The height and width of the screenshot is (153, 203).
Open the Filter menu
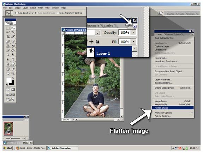[x=40, y=8]
